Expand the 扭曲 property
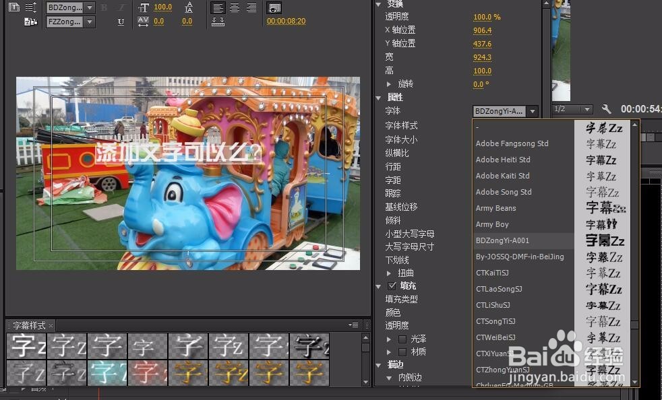The height and width of the screenshot is (400, 662). 389,273
